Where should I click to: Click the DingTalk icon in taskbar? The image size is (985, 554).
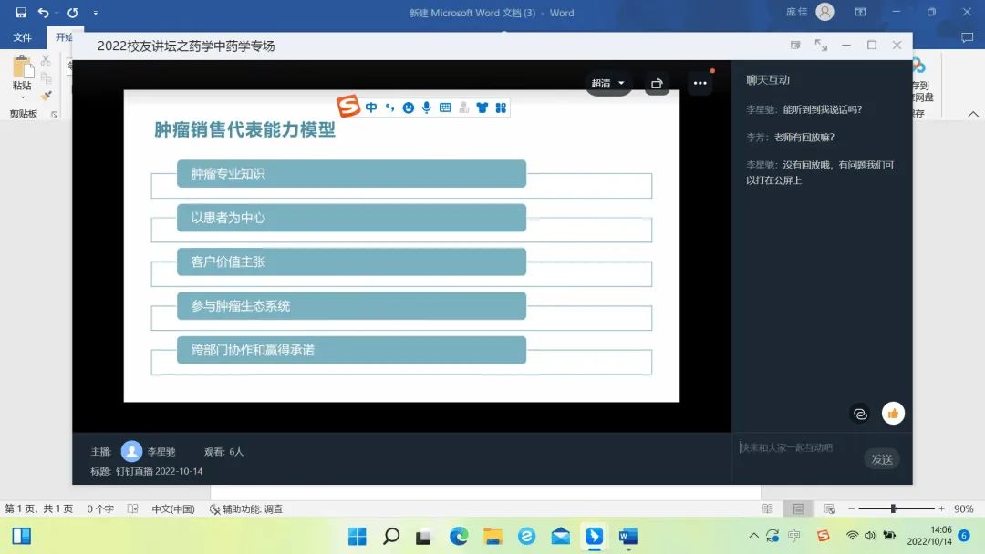tap(594, 536)
